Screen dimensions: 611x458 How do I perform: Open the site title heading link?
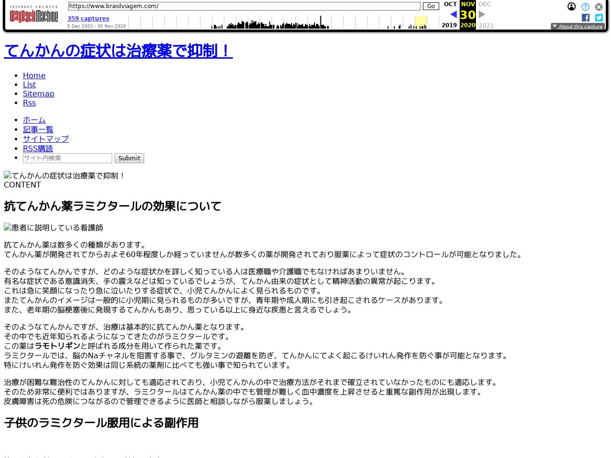point(118,51)
